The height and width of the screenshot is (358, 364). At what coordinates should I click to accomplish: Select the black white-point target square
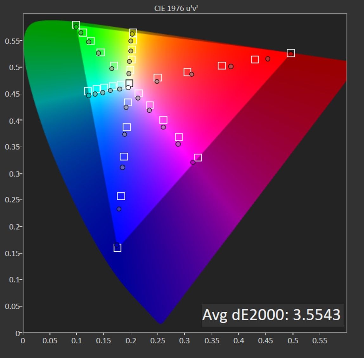click(x=129, y=83)
